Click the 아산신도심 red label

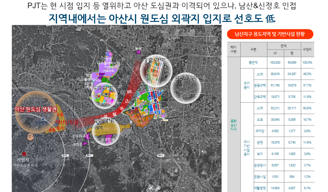click(x=67, y=122)
